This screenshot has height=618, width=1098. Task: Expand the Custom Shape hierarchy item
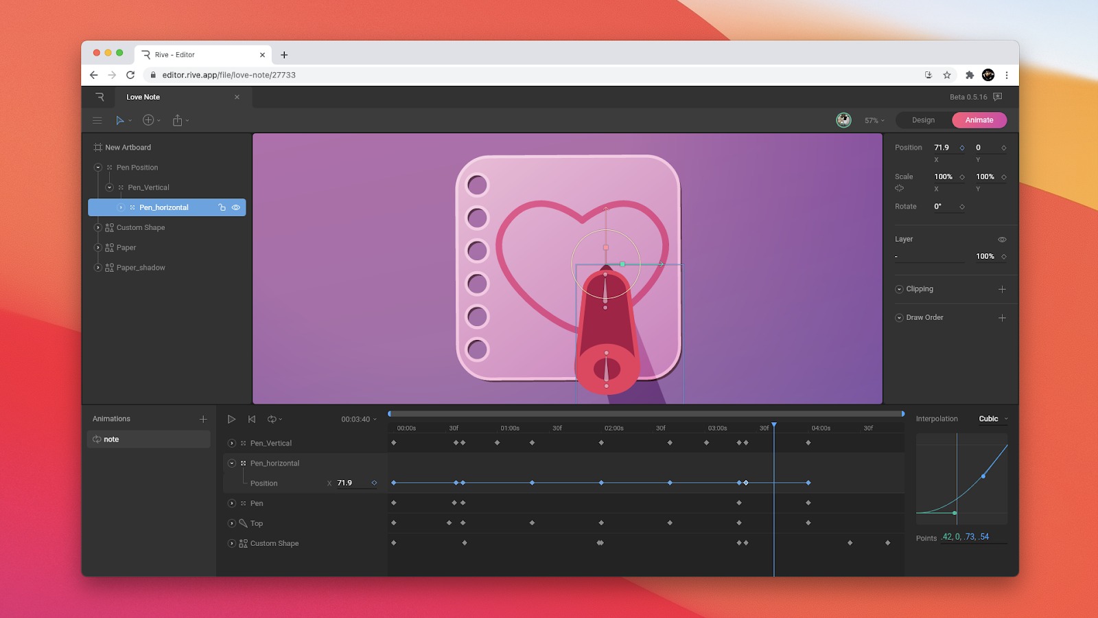98,227
